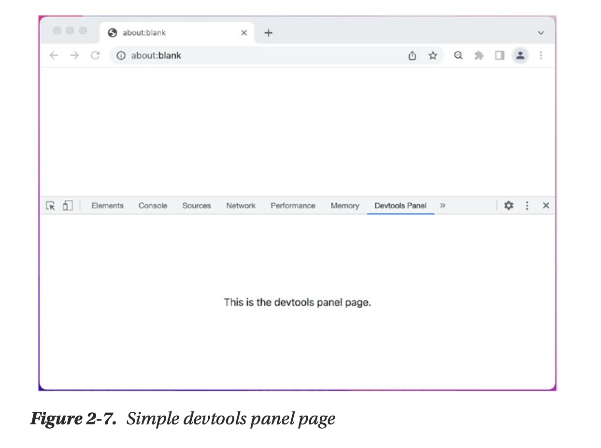Screen dimensions: 601x448
Task: Select the Devtools Panel tab
Action: (400, 206)
